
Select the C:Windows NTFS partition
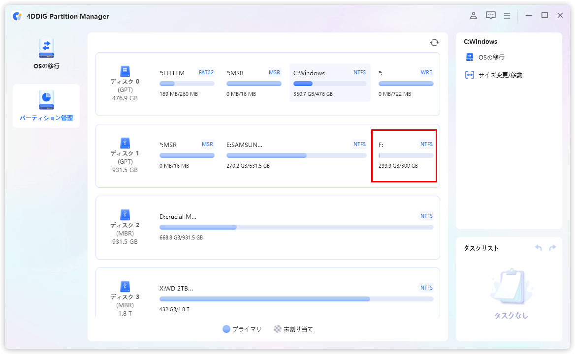pyautogui.click(x=330, y=83)
